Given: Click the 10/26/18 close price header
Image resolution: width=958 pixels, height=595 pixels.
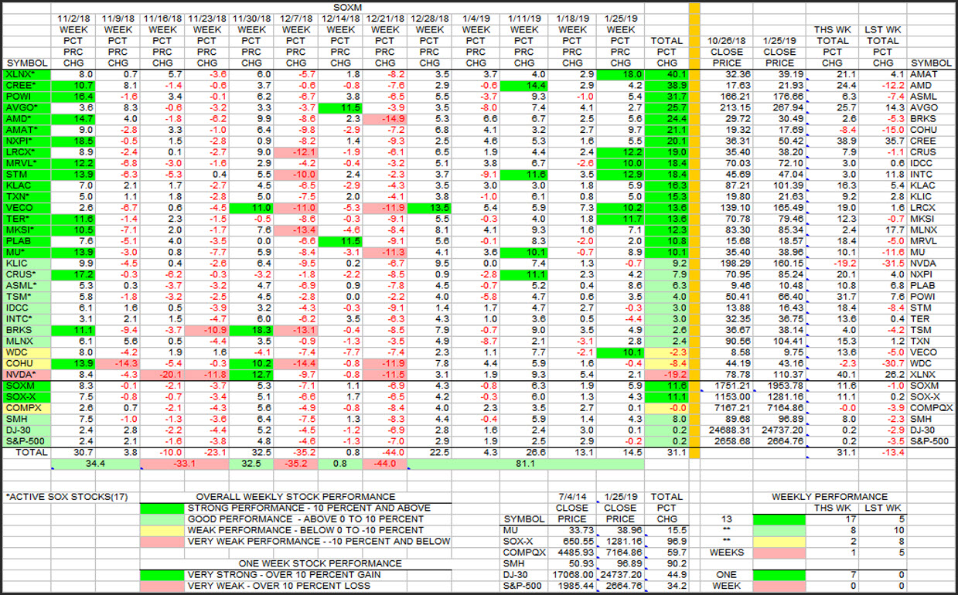Looking at the screenshot, I should coord(725,40).
